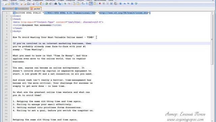Screen dimensions: 216x122
Task: Toggle the indent guide button
Action: 91,4
